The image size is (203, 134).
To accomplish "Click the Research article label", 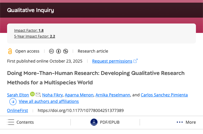I will coord(93,51).
